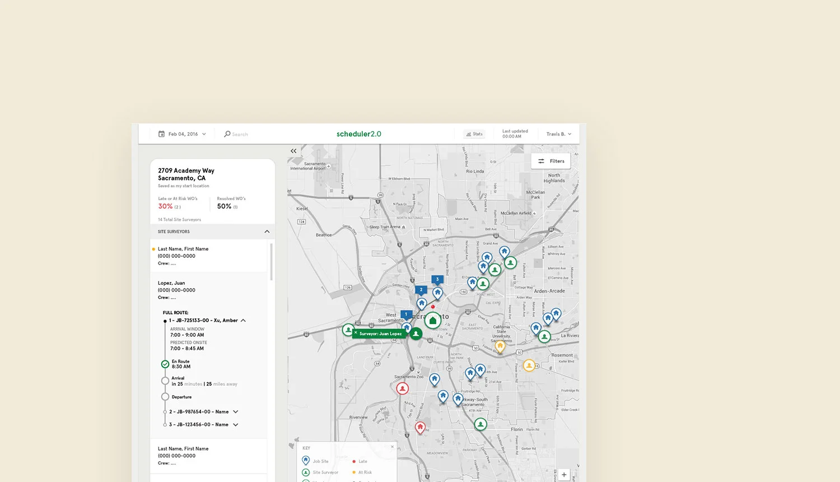The image size is (840, 482).
Task: Click the magnifier search icon
Action: (x=227, y=134)
